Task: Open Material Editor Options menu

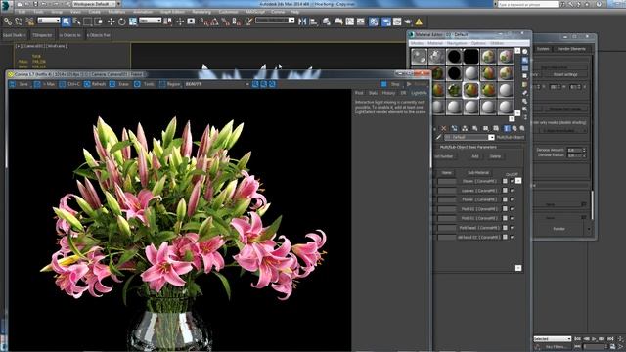Action: (x=478, y=43)
